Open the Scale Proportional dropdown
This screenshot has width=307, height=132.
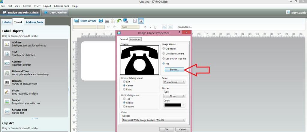174,82
